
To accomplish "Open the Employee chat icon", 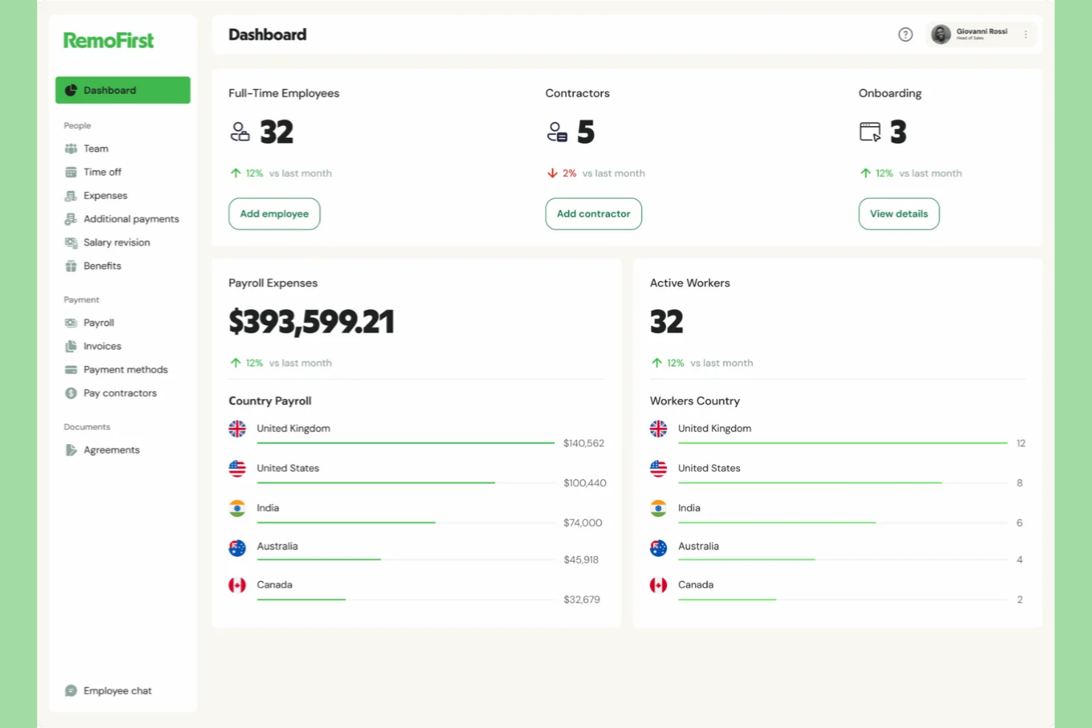I will [x=71, y=690].
